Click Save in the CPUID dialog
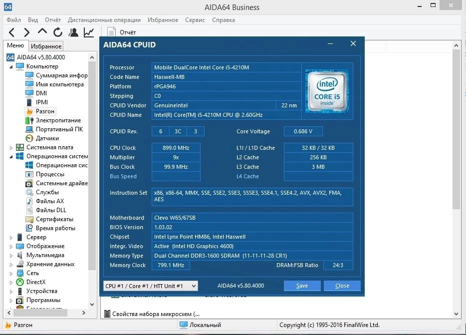Viewport: 466px width, 335px height. 302,286
